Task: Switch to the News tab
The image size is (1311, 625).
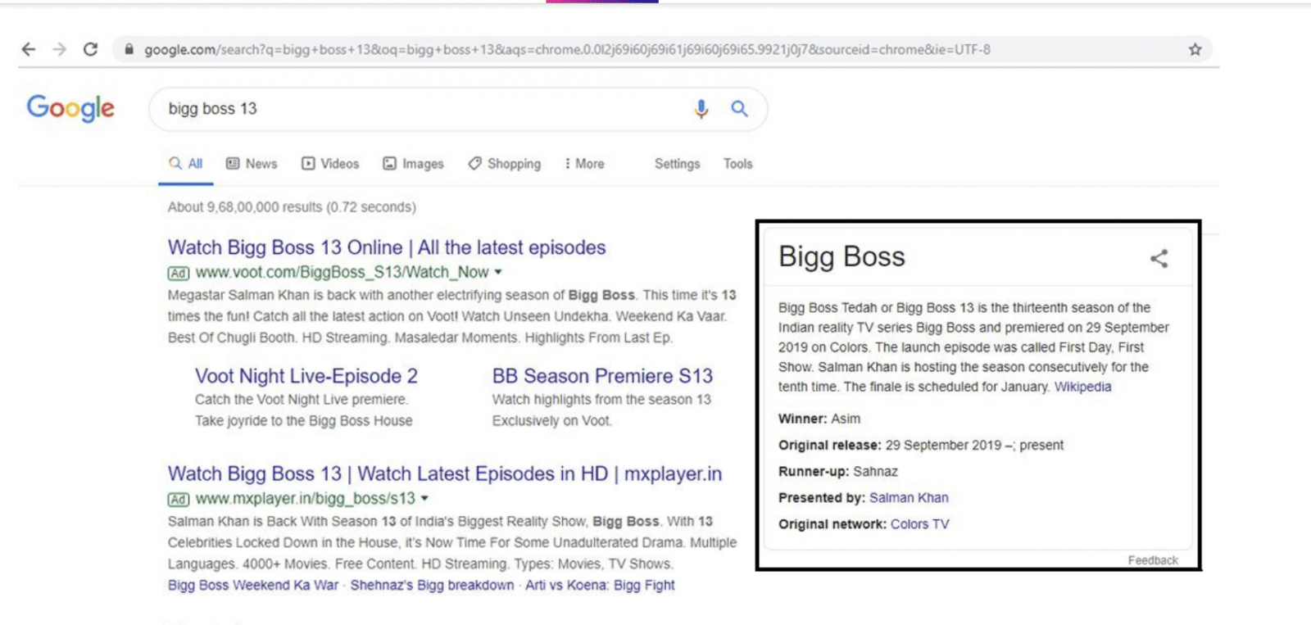Action: tap(252, 164)
